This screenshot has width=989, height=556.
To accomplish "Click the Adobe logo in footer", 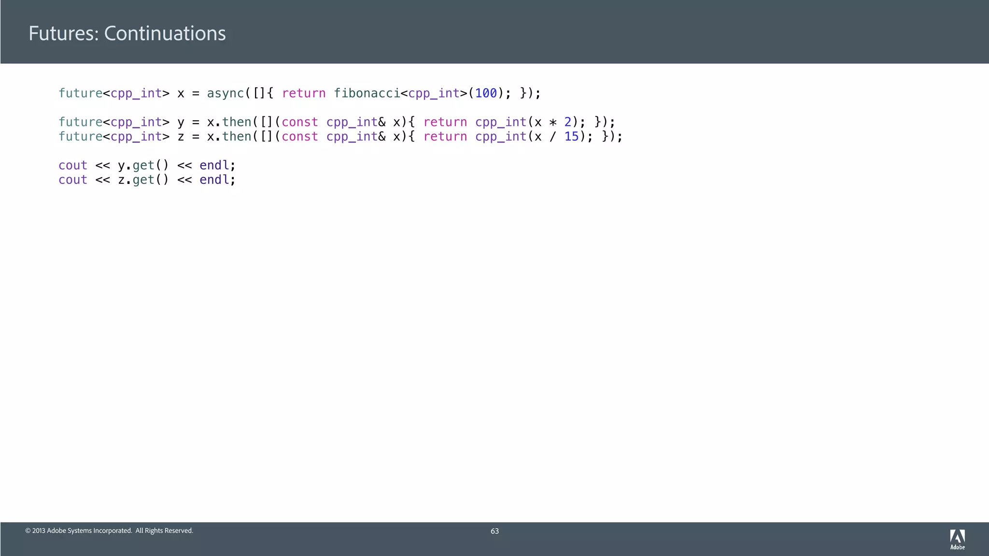I will (x=957, y=539).
